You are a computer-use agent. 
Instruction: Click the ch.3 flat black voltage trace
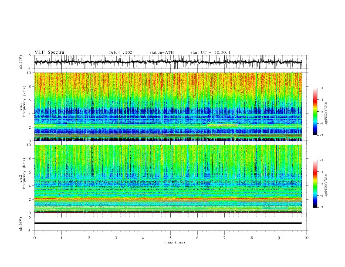(168, 223)
